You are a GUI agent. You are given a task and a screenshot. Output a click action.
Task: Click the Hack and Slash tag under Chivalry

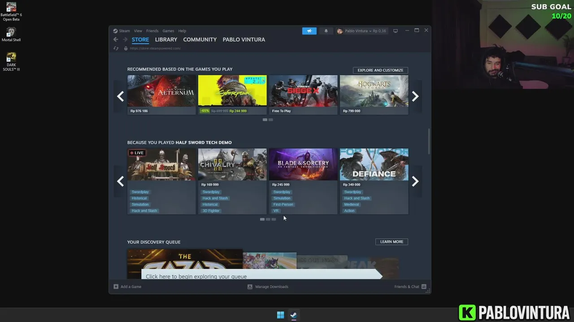point(215,198)
